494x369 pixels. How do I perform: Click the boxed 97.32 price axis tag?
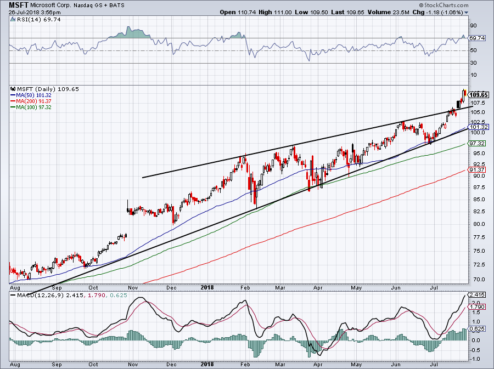(478, 144)
